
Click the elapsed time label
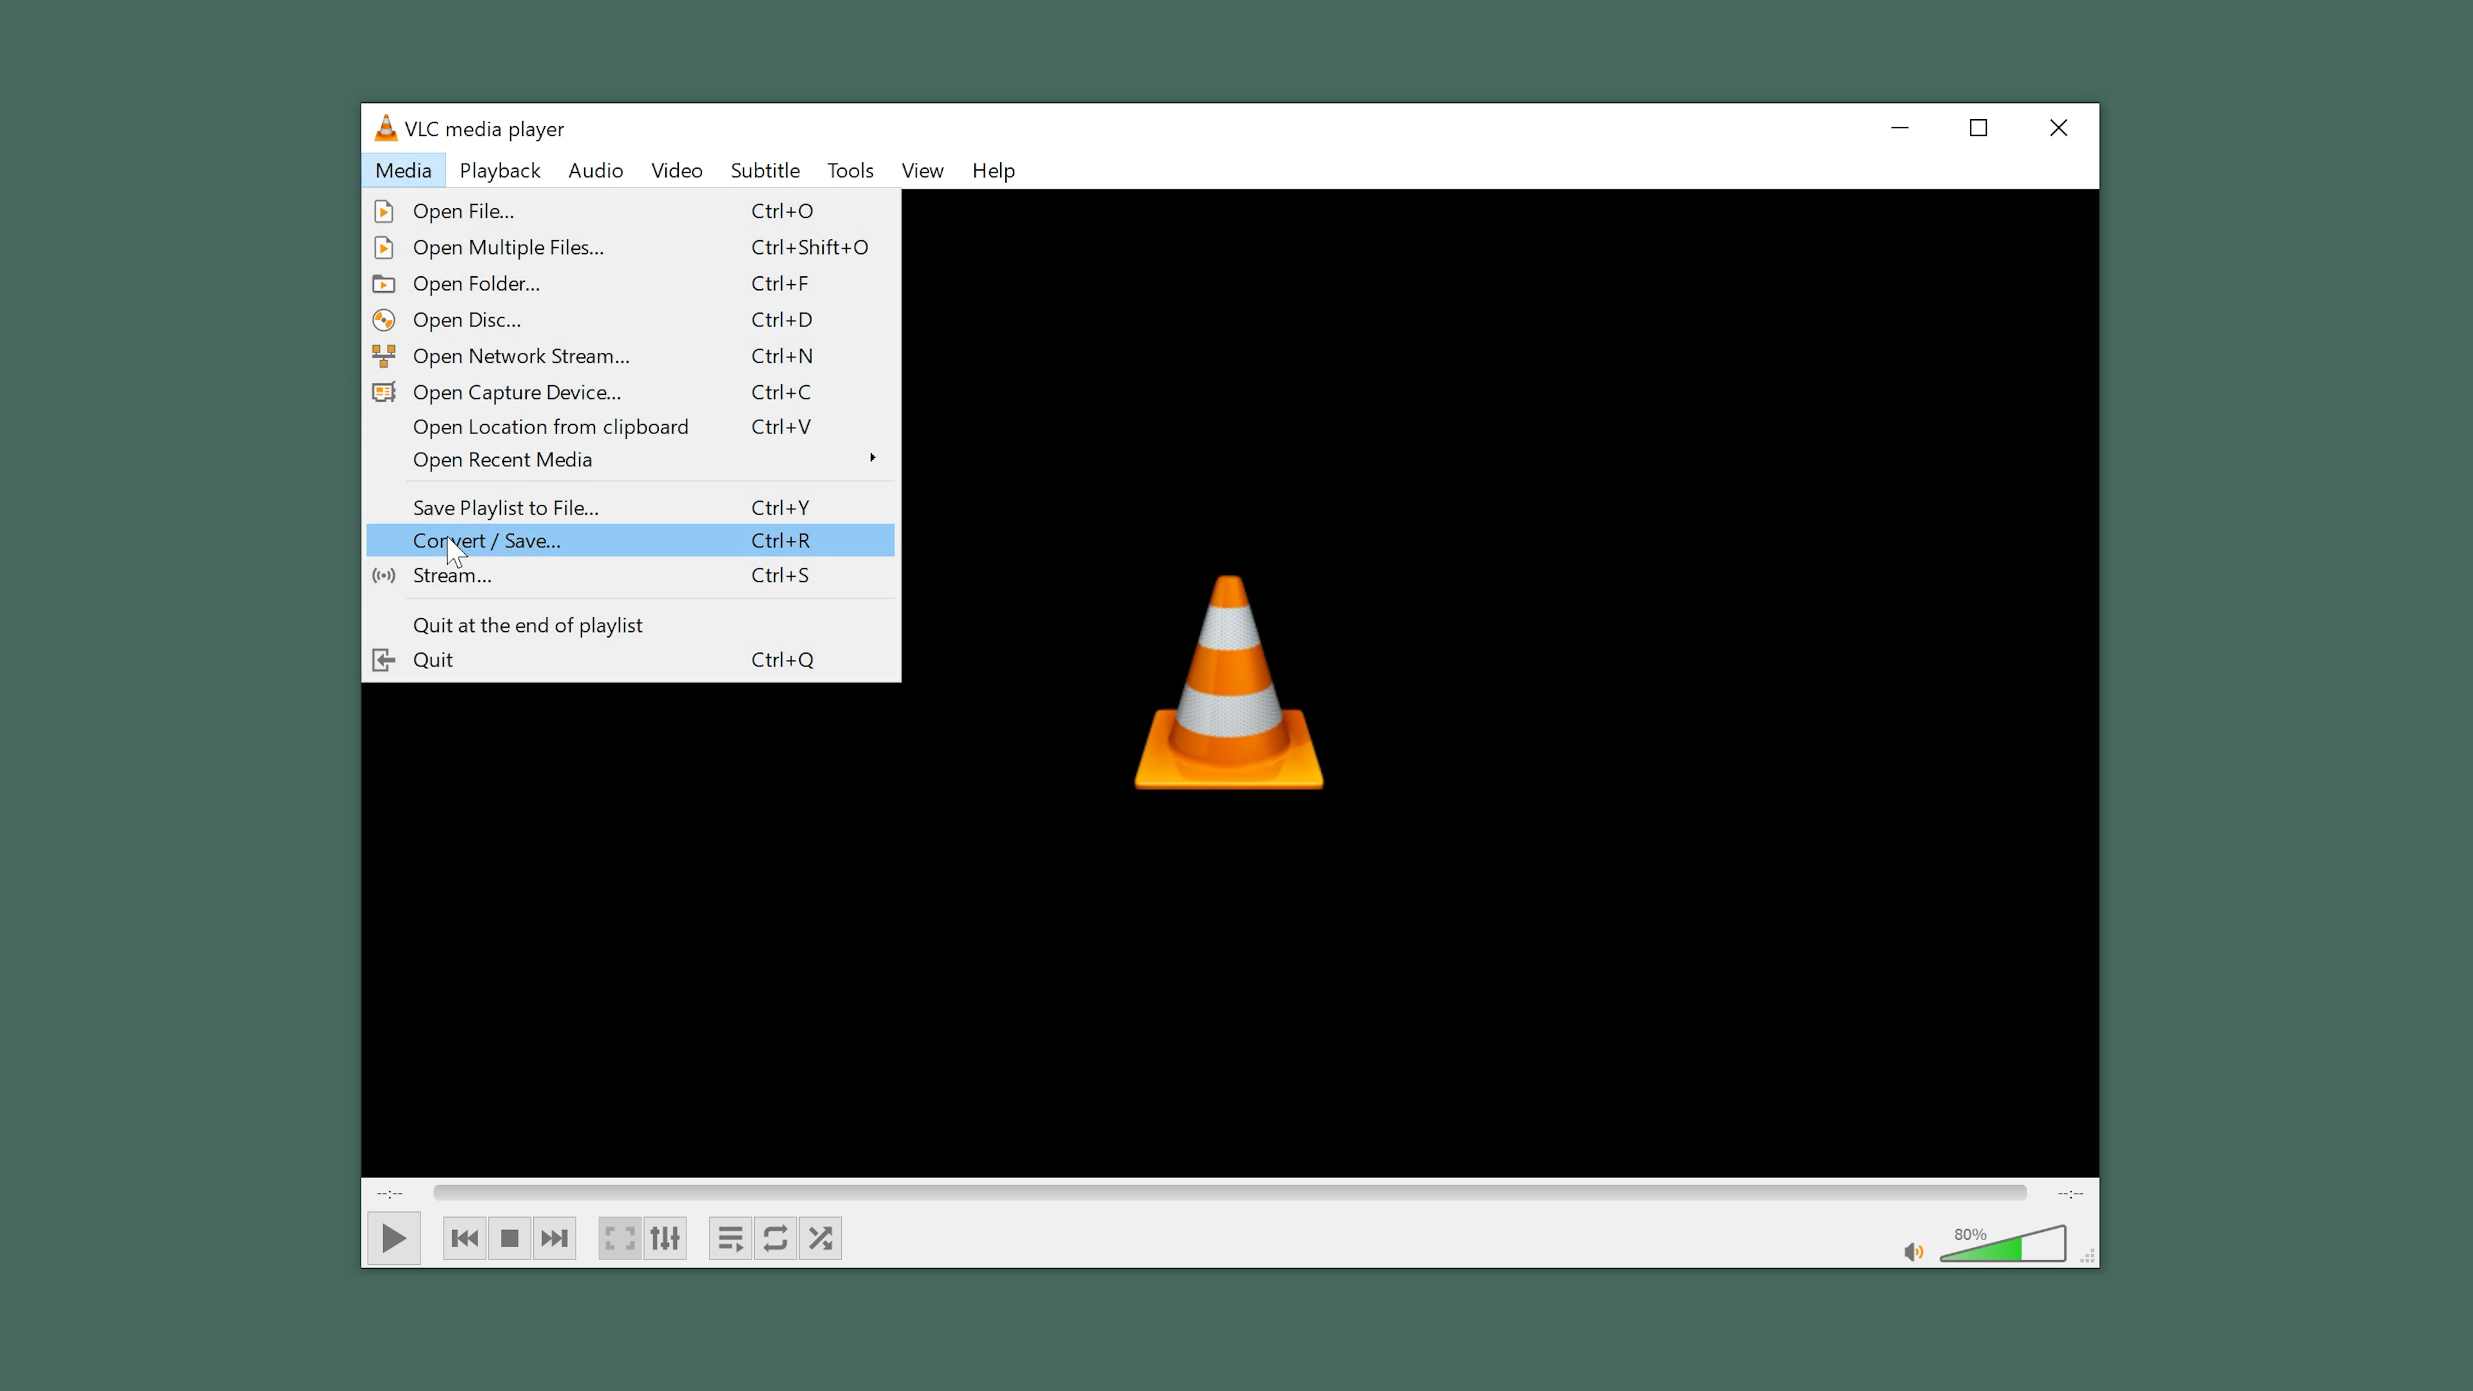[x=390, y=1193]
